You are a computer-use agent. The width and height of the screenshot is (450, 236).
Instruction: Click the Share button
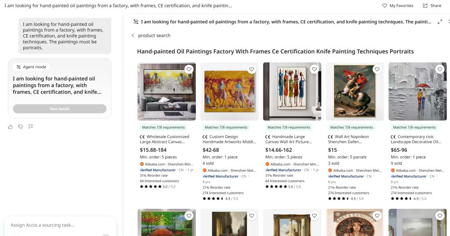[432, 6]
